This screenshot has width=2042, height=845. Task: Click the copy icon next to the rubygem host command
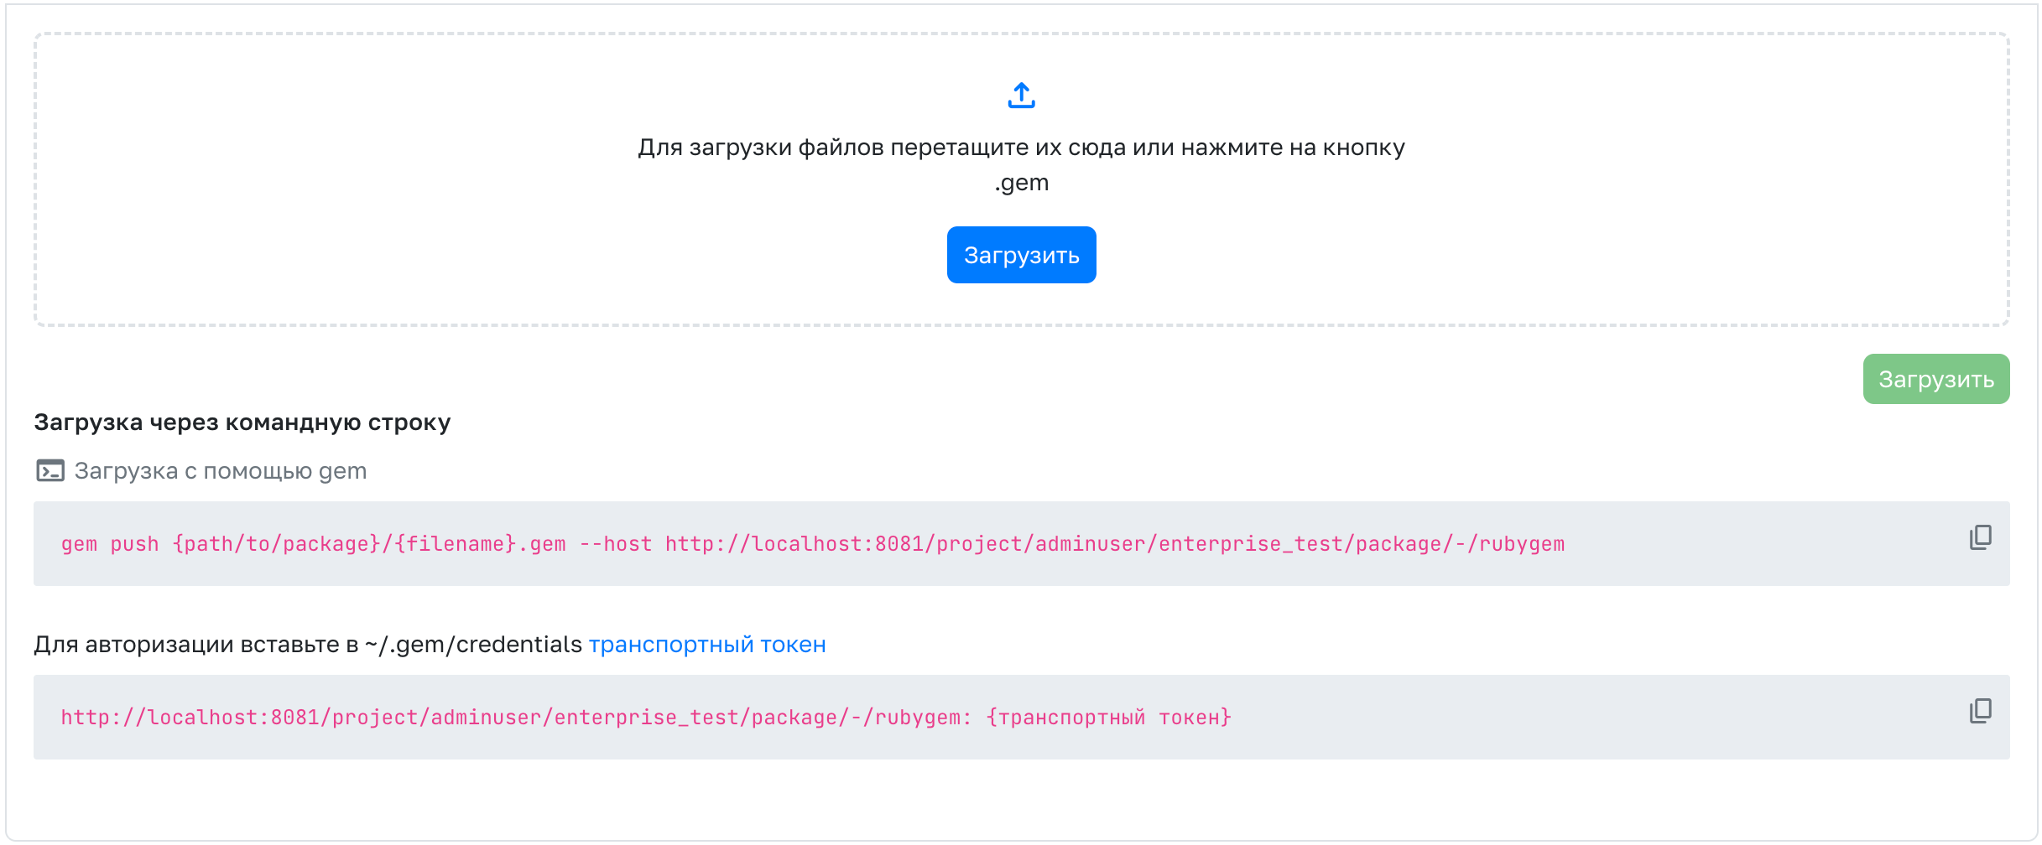[x=1980, y=537]
